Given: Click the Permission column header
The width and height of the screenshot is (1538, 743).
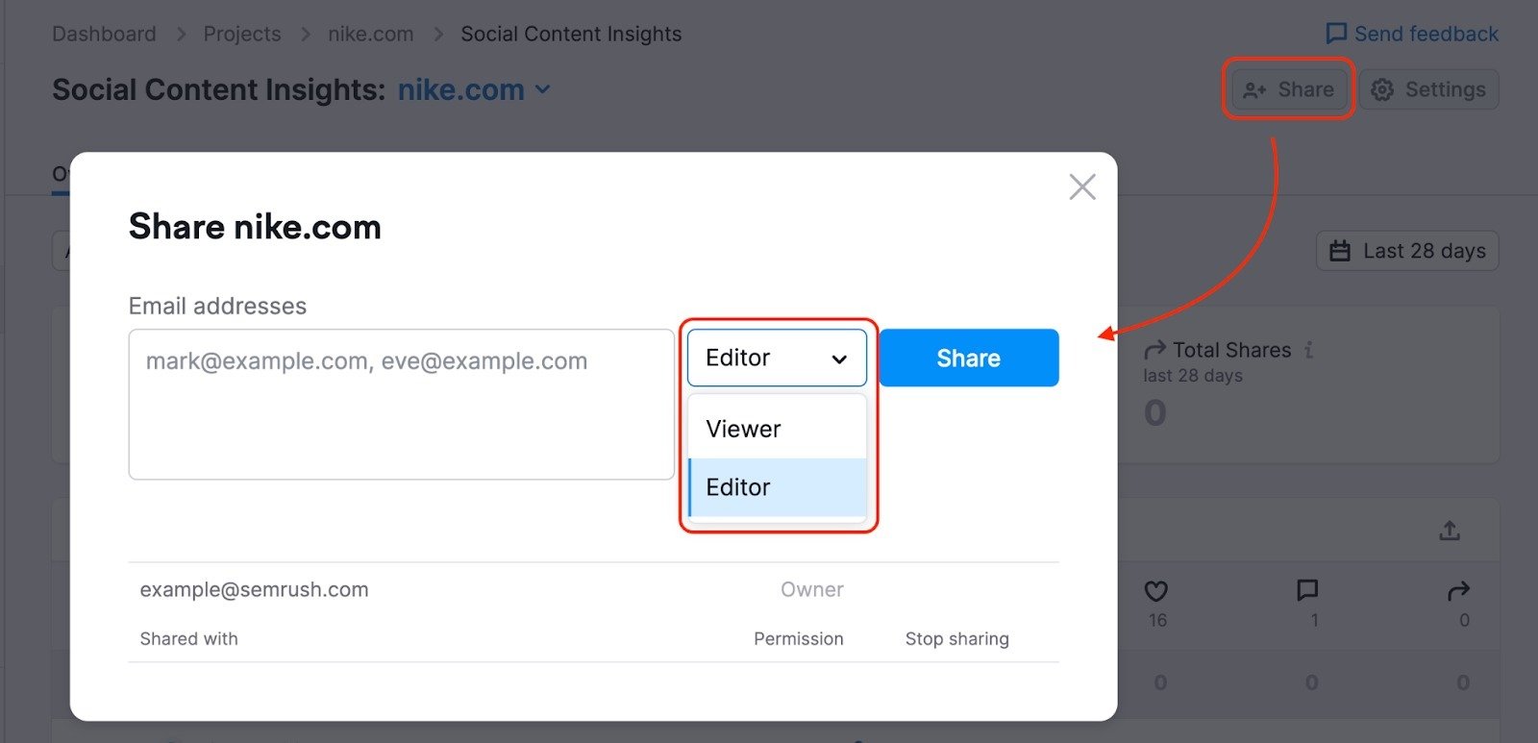Looking at the screenshot, I should click(799, 638).
